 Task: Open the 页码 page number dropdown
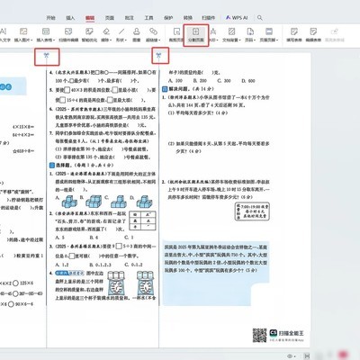(x=250, y=35)
